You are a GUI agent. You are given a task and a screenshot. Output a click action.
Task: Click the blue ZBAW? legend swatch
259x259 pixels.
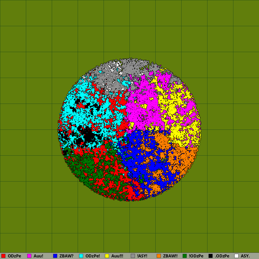(x=55, y=256)
